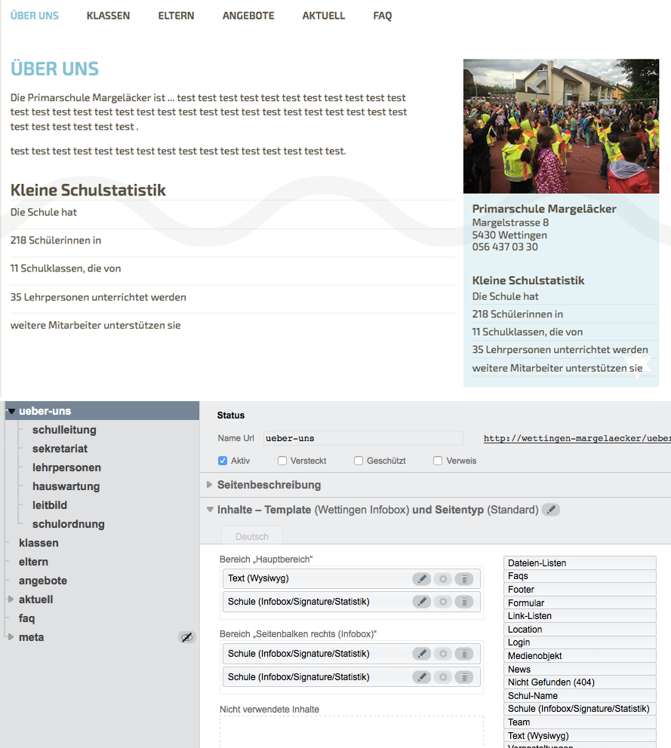Open FAQ in site navigation

click(x=382, y=16)
